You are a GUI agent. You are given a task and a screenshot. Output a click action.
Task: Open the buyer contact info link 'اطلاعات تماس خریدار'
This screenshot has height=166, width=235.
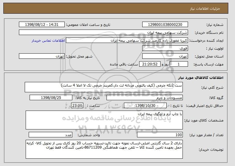[48, 41]
